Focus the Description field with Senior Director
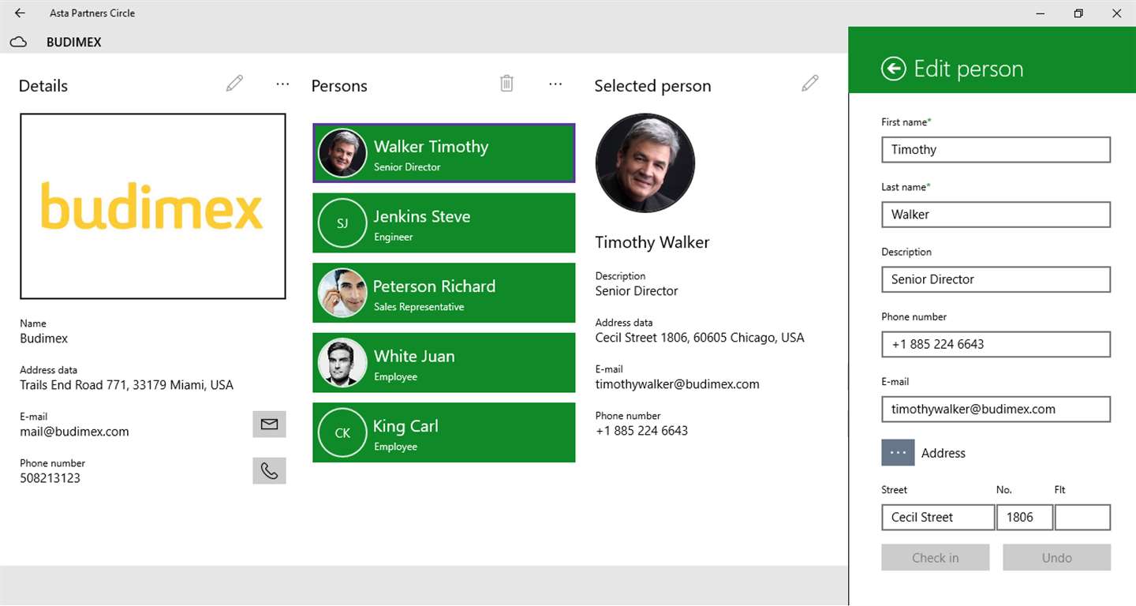 coord(996,279)
